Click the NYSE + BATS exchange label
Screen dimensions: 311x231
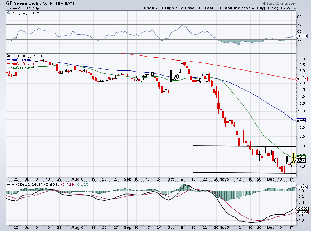click(63, 4)
